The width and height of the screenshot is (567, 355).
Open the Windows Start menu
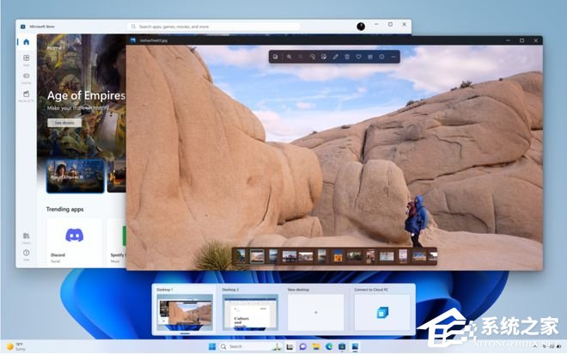[212, 346]
